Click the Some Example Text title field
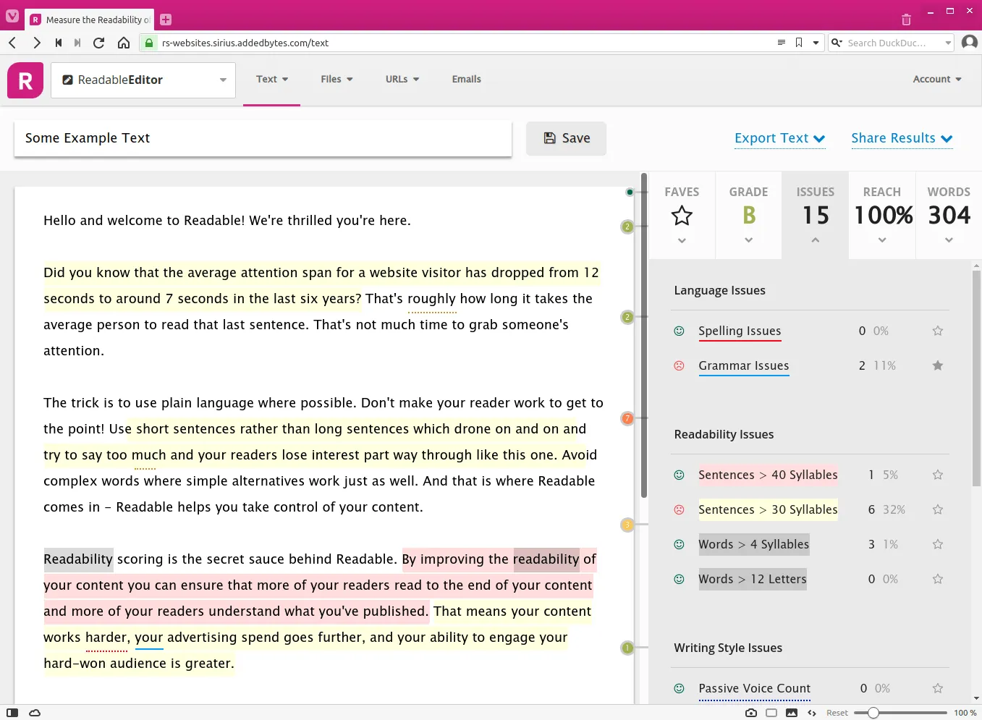The image size is (982, 720). coord(263,138)
